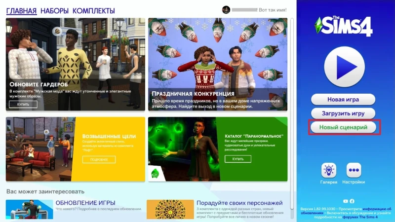Click the Новый сценарий button
This screenshot has width=395, height=222.
point(343,127)
